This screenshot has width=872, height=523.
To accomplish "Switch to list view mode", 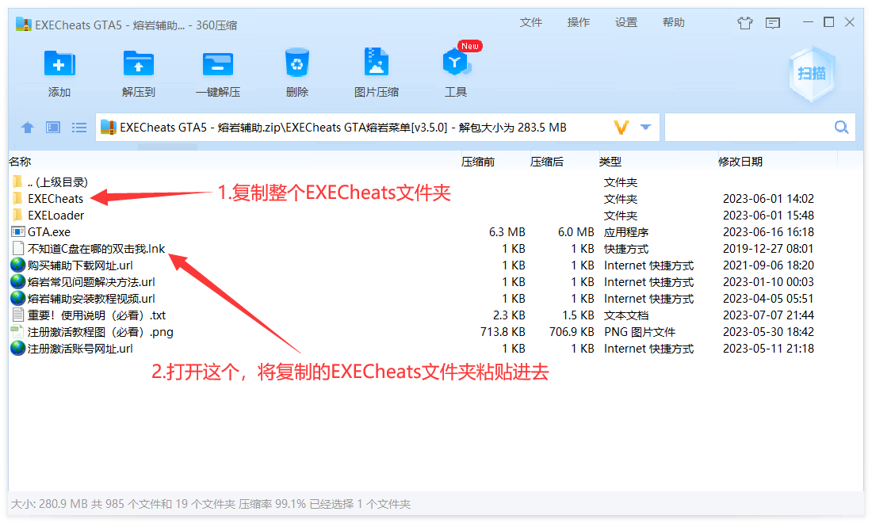I will pyautogui.click(x=79, y=128).
